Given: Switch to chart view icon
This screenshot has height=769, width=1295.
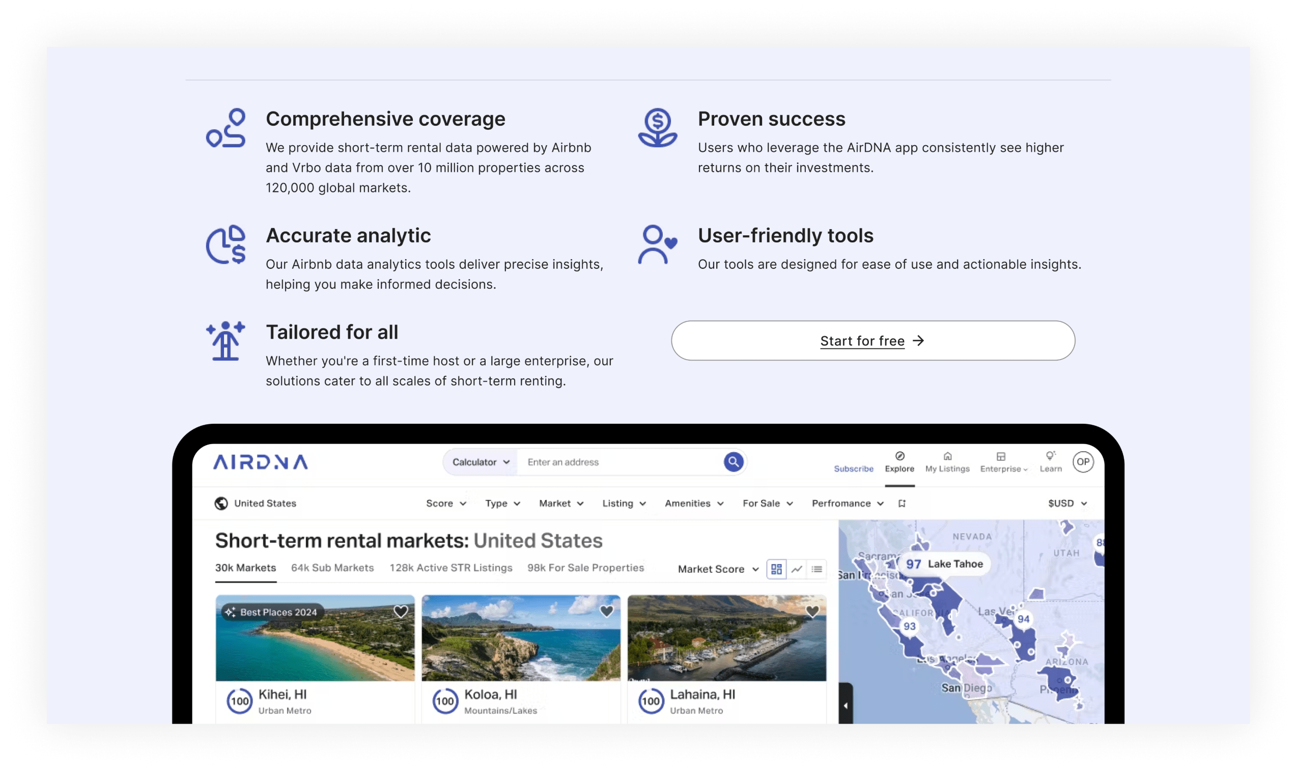Looking at the screenshot, I should pyautogui.click(x=796, y=569).
